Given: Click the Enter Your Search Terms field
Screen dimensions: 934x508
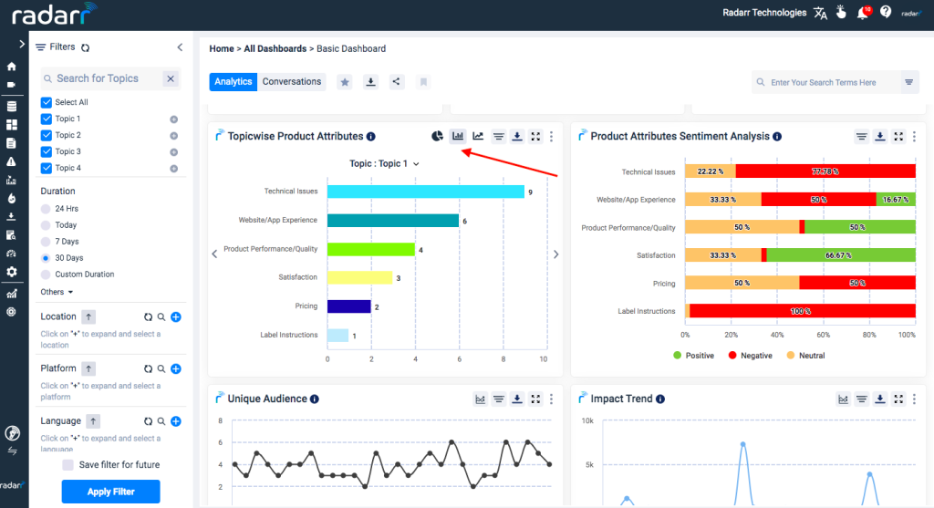Looking at the screenshot, I should pos(826,82).
